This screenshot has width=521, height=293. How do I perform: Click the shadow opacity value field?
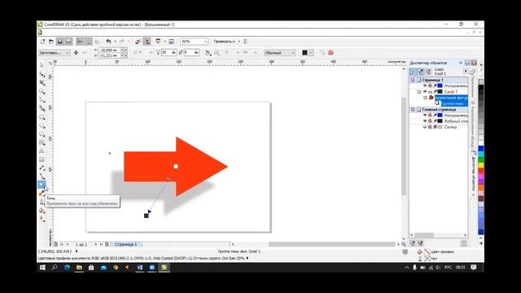166,53
